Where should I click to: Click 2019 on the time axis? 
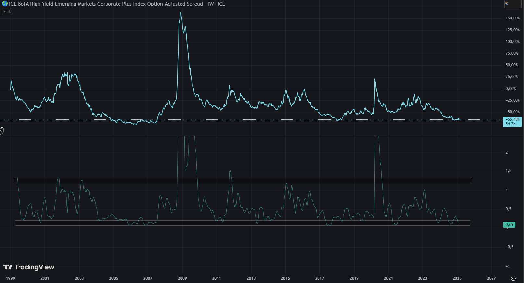354,278
